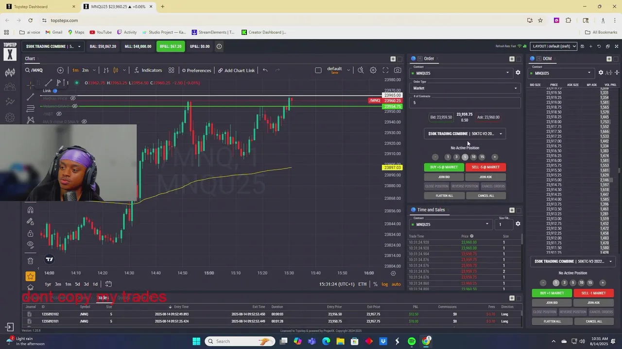Open the Order panel settings gear
This screenshot has width=622, height=349.
[518, 73]
